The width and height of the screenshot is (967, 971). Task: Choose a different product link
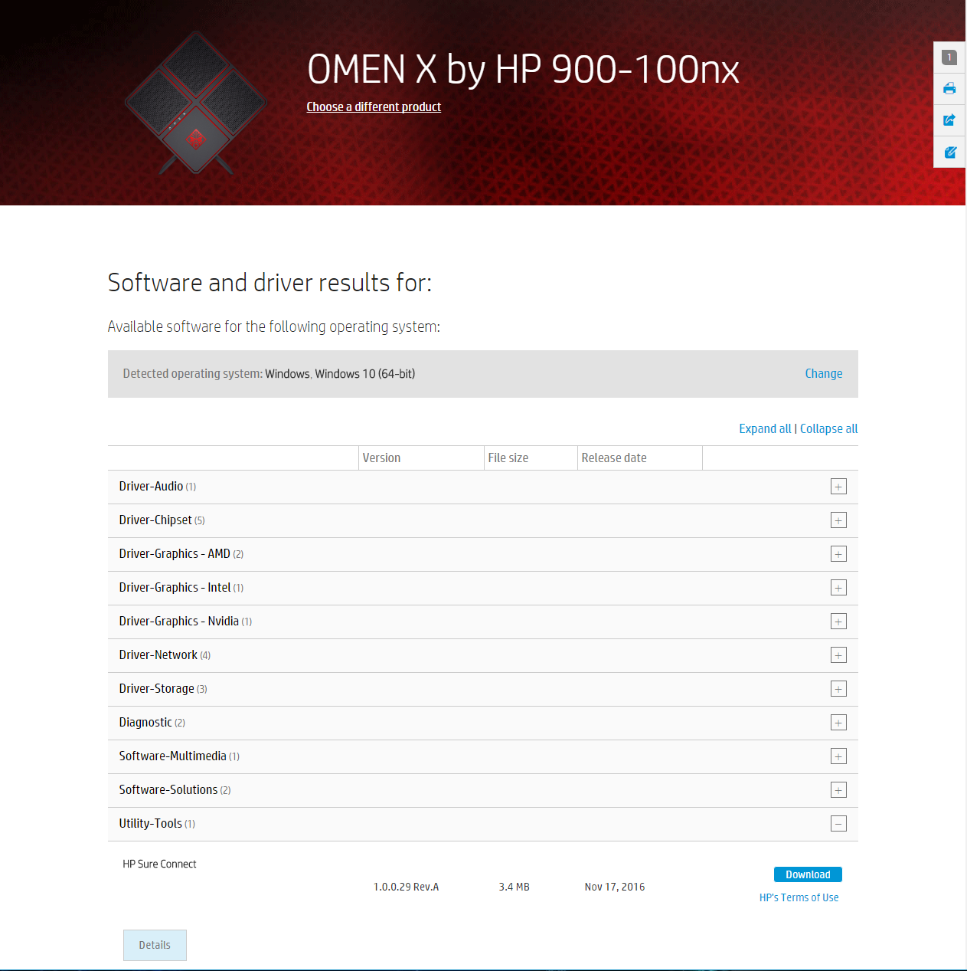click(374, 107)
